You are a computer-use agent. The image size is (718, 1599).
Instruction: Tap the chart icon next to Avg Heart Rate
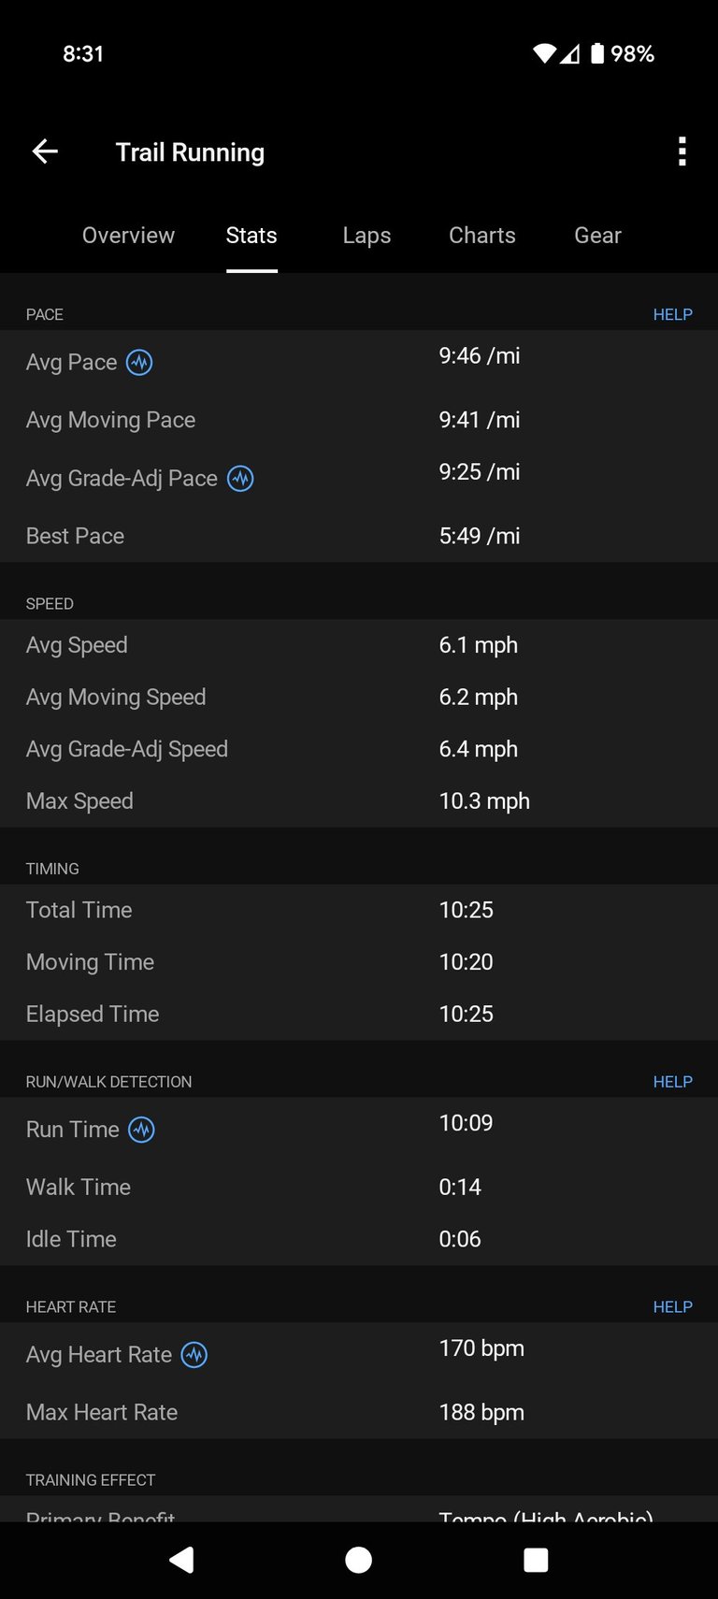point(194,1355)
